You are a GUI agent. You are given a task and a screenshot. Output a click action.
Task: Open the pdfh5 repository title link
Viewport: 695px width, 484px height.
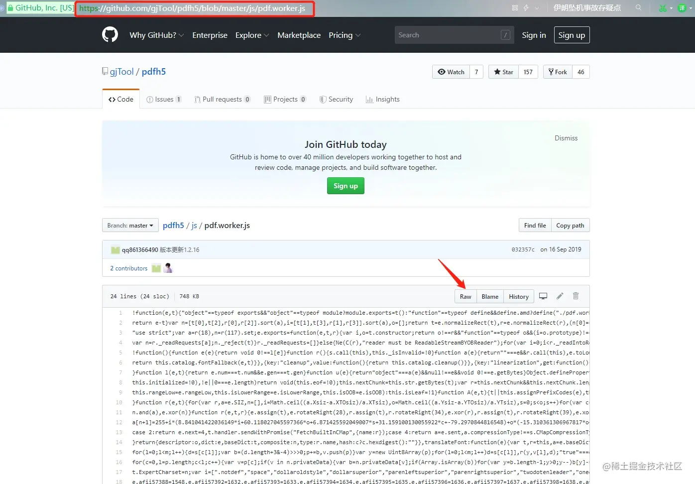click(154, 72)
